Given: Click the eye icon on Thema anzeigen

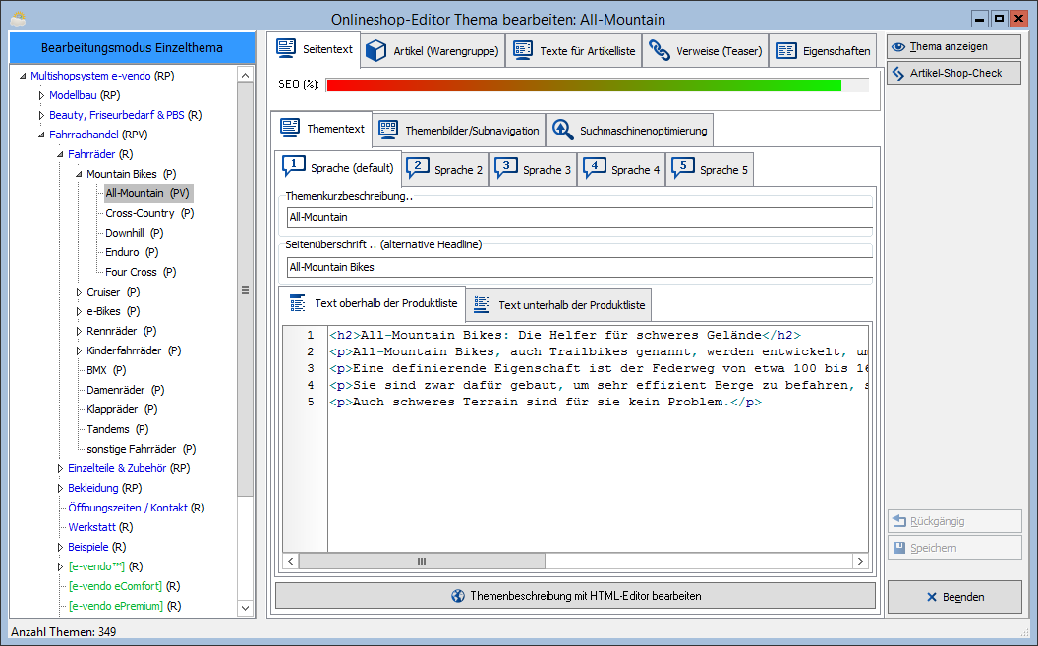Looking at the screenshot, I should coord(898,47).
